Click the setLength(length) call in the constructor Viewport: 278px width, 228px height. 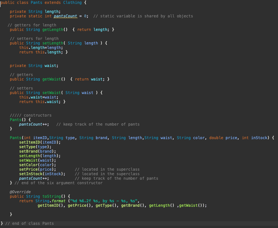tap(40, 156)
